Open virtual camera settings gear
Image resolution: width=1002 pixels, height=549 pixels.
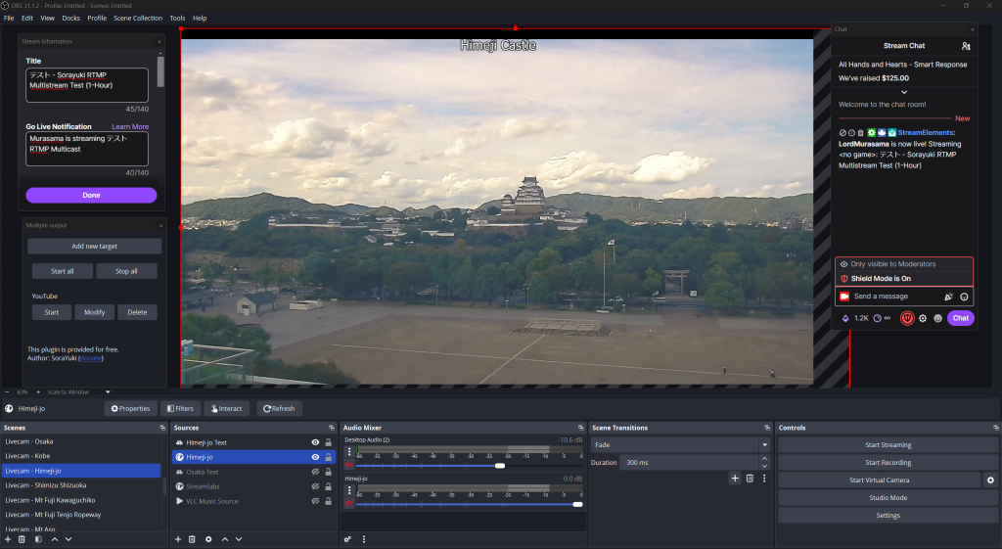pyautogui.click(x=990, y=480)
